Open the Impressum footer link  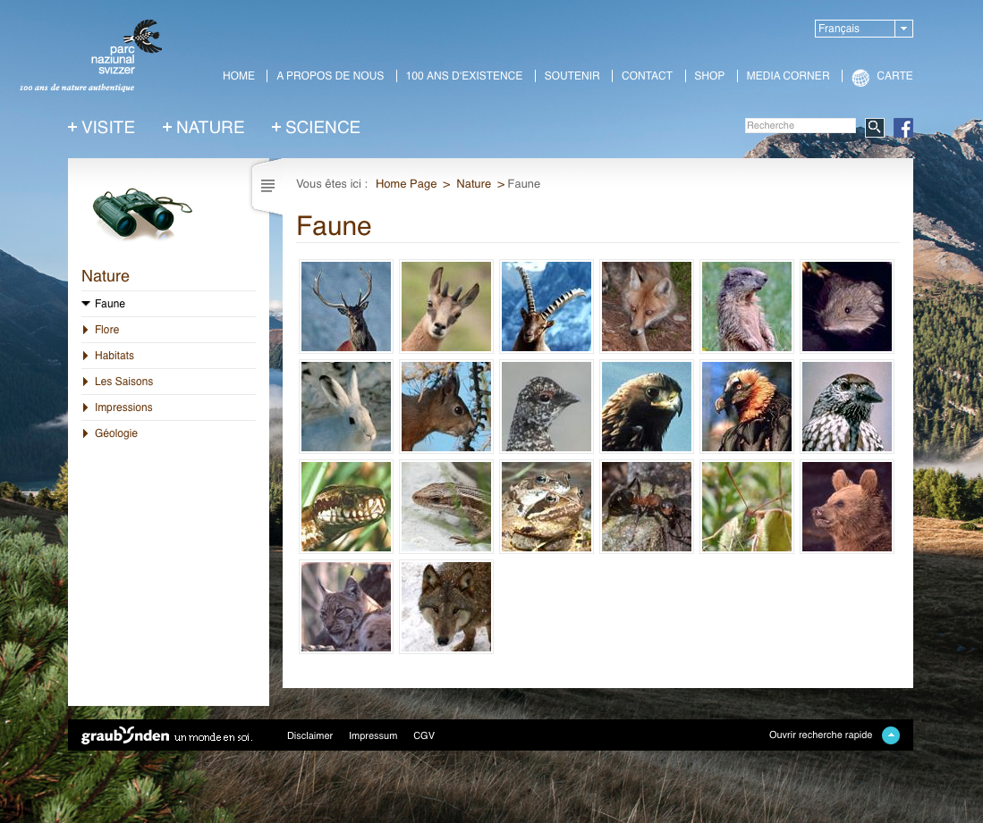(372, 735)
